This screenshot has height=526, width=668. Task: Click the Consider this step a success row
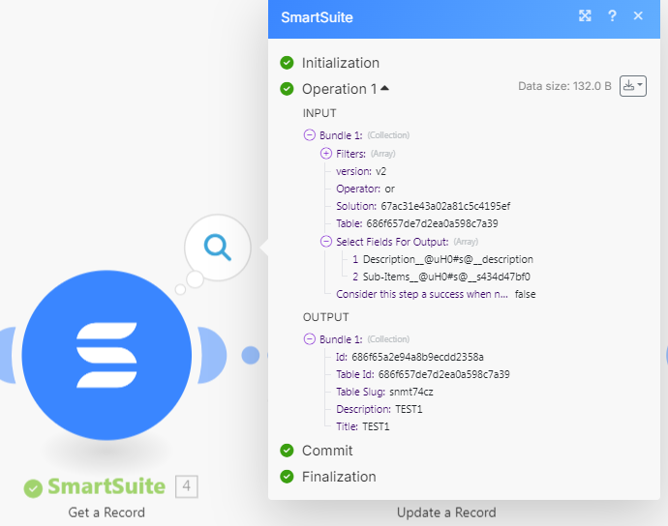pyautogui.click(x=436, y=294)
